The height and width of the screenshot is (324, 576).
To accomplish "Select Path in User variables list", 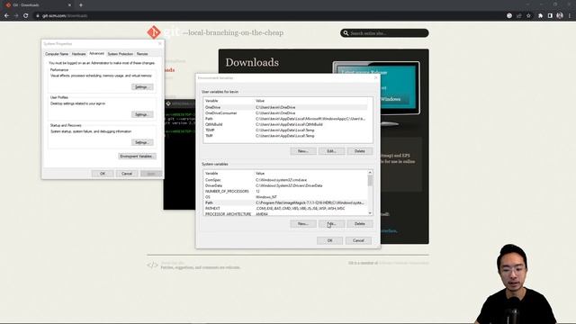I will [285, 119].
